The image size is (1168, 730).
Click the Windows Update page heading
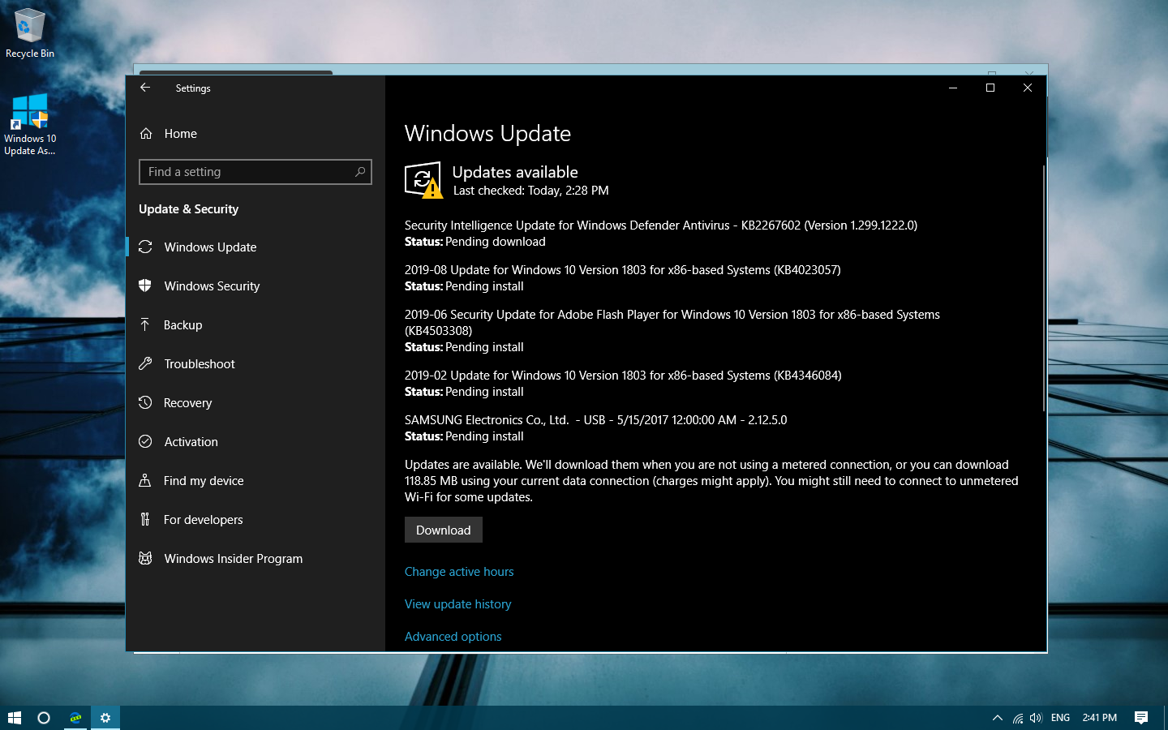488,133
